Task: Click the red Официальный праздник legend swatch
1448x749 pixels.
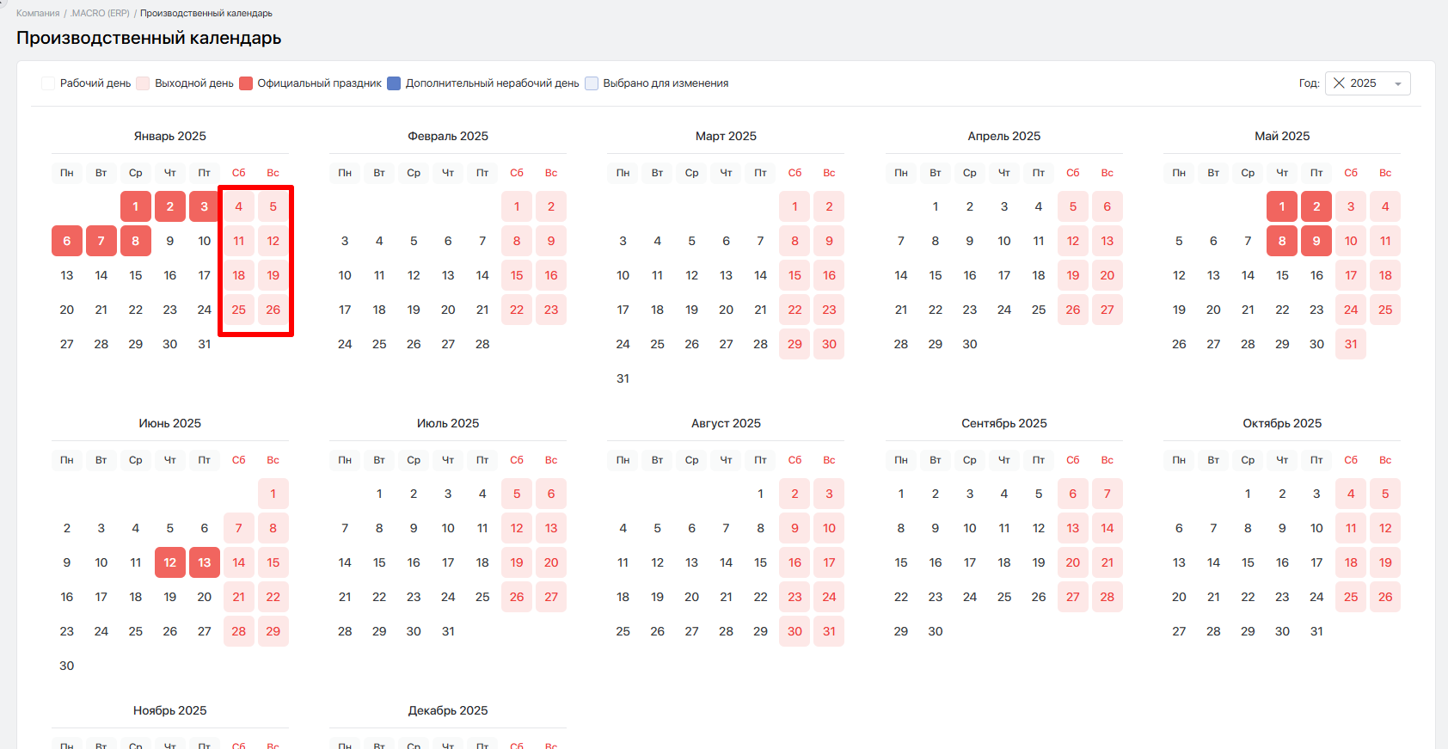Action: click(246, 83)
